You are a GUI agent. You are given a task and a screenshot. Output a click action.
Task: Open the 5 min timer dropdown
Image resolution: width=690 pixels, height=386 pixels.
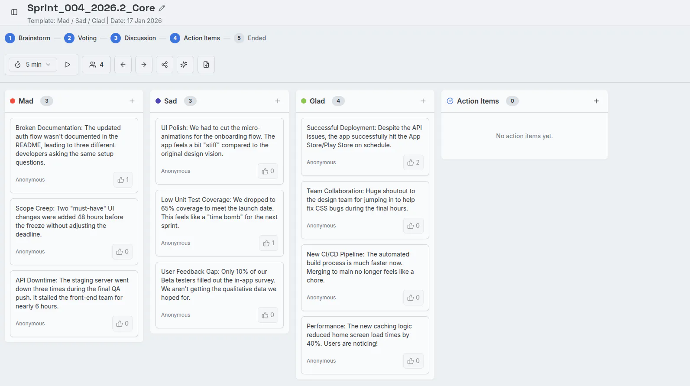tap(33, 65)
